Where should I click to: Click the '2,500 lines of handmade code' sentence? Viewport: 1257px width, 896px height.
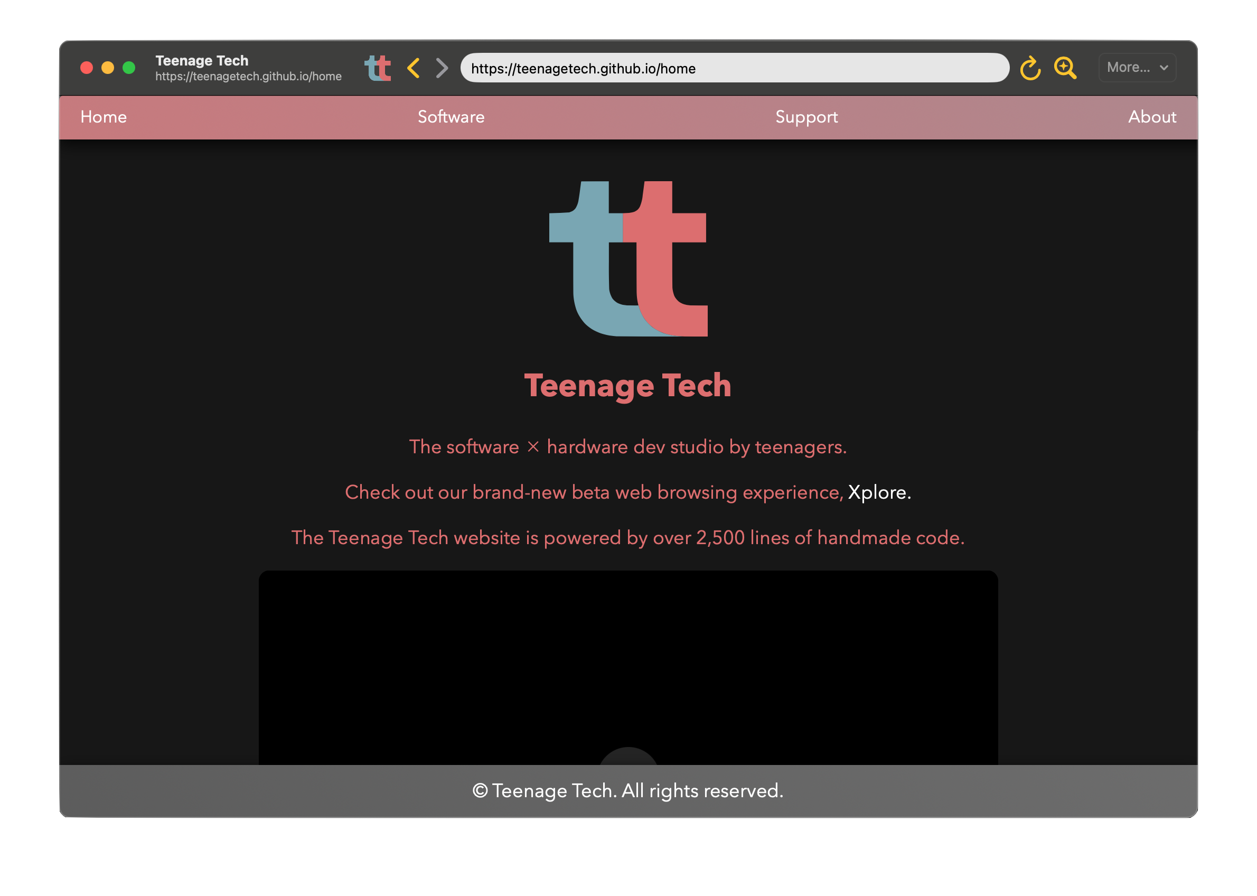coord(627,538)
